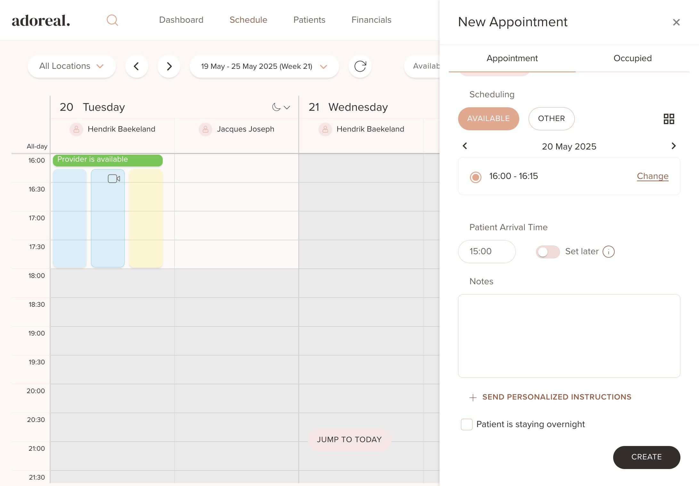
Task: Go to next week arrow
Action: [169, 66]
